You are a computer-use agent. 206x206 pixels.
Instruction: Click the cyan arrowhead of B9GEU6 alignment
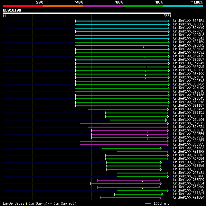tap(169, 24)
